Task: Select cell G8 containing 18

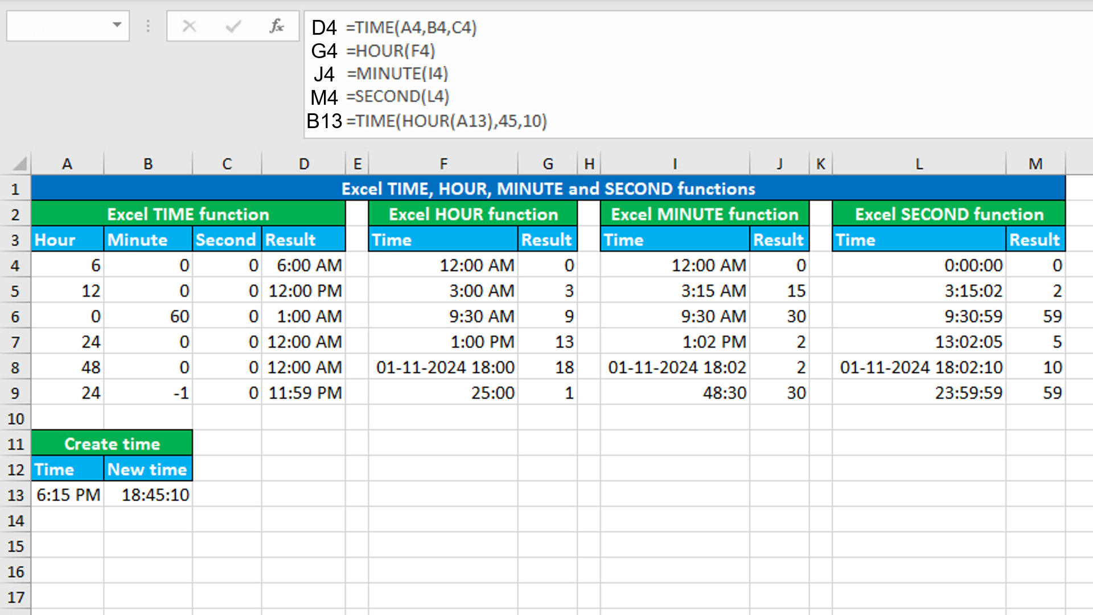Action: 548,367
